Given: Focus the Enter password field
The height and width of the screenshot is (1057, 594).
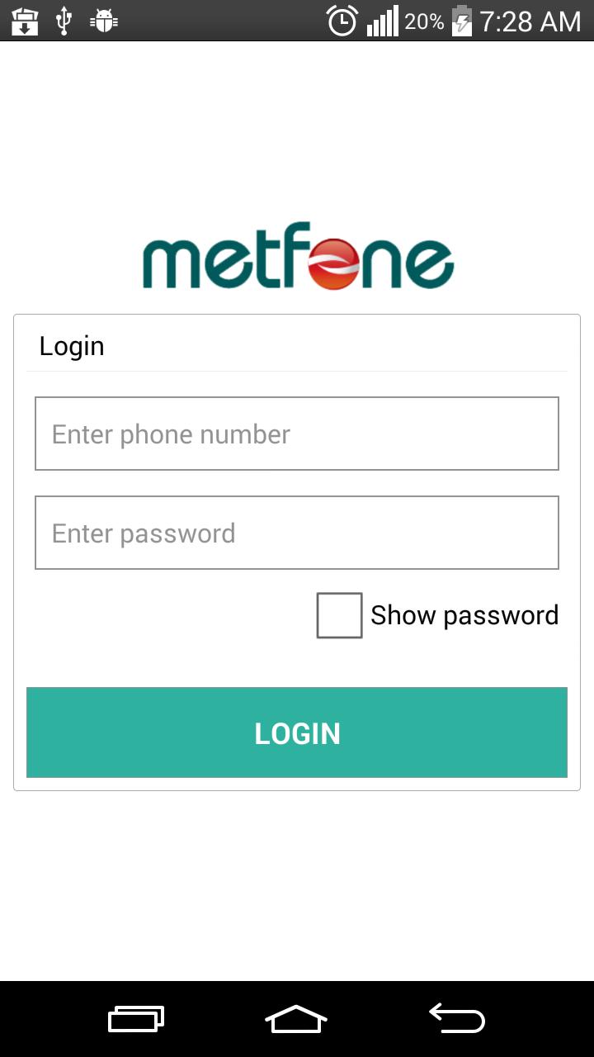Looking at the screenshot, I should 297,533.
